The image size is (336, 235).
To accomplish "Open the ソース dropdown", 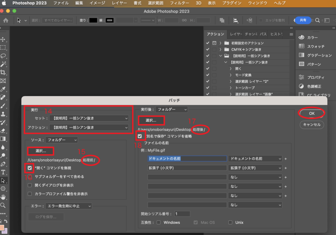I will [61, 140].
